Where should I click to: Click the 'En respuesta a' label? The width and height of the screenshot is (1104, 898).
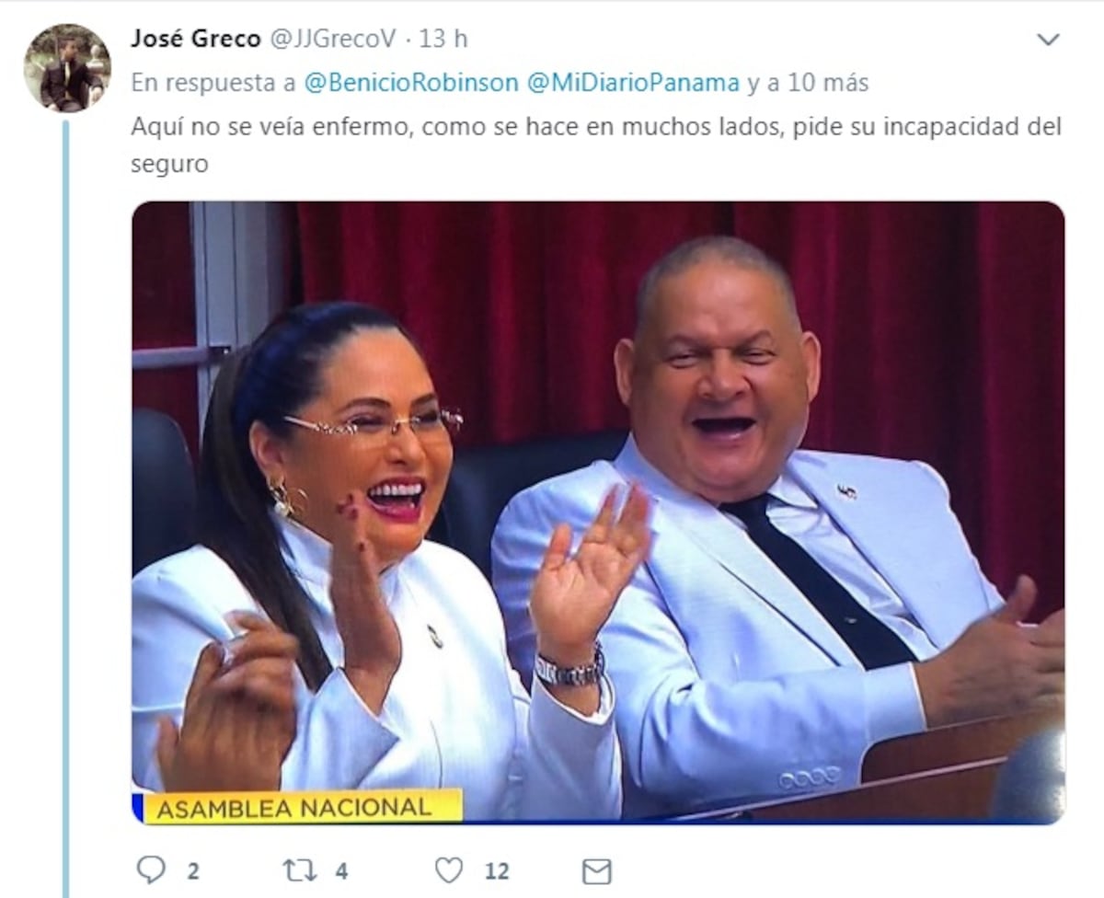pos(213,83)
